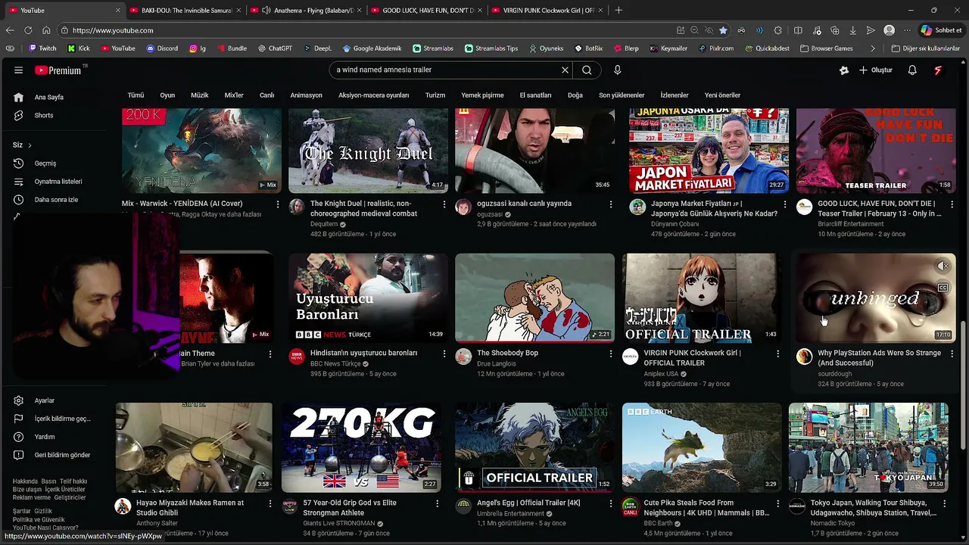Expand Diğer sık kullanılanlar bookmarks folder
The width and height of the screenshot is (969, 545).
pyautogui.click(x=925, y=48)
